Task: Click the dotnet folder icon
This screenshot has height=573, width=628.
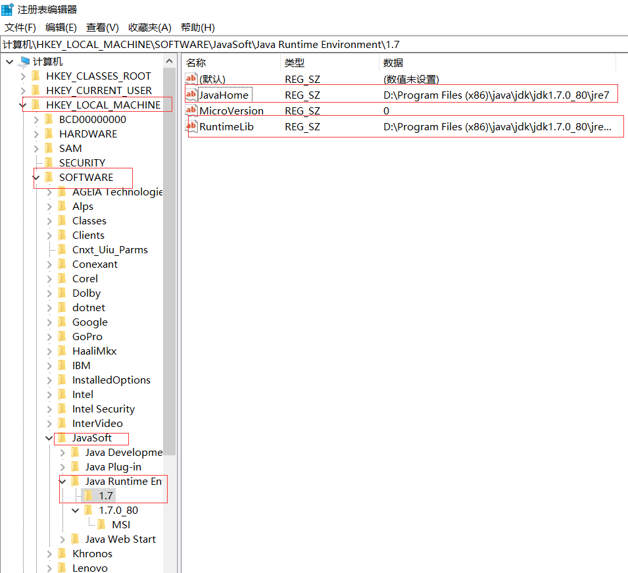Action: (x=62, y=307)
